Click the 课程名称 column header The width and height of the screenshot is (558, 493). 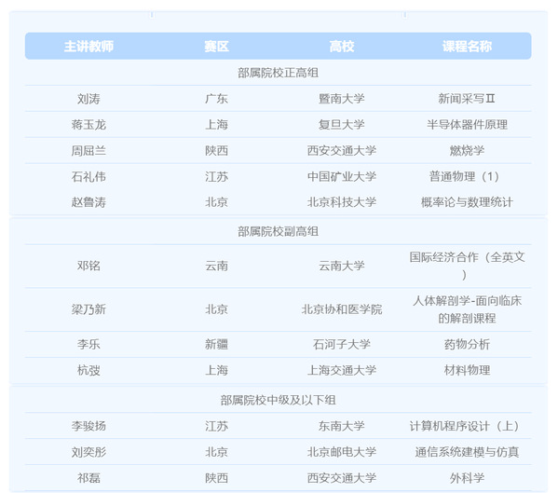click(467, 47)
